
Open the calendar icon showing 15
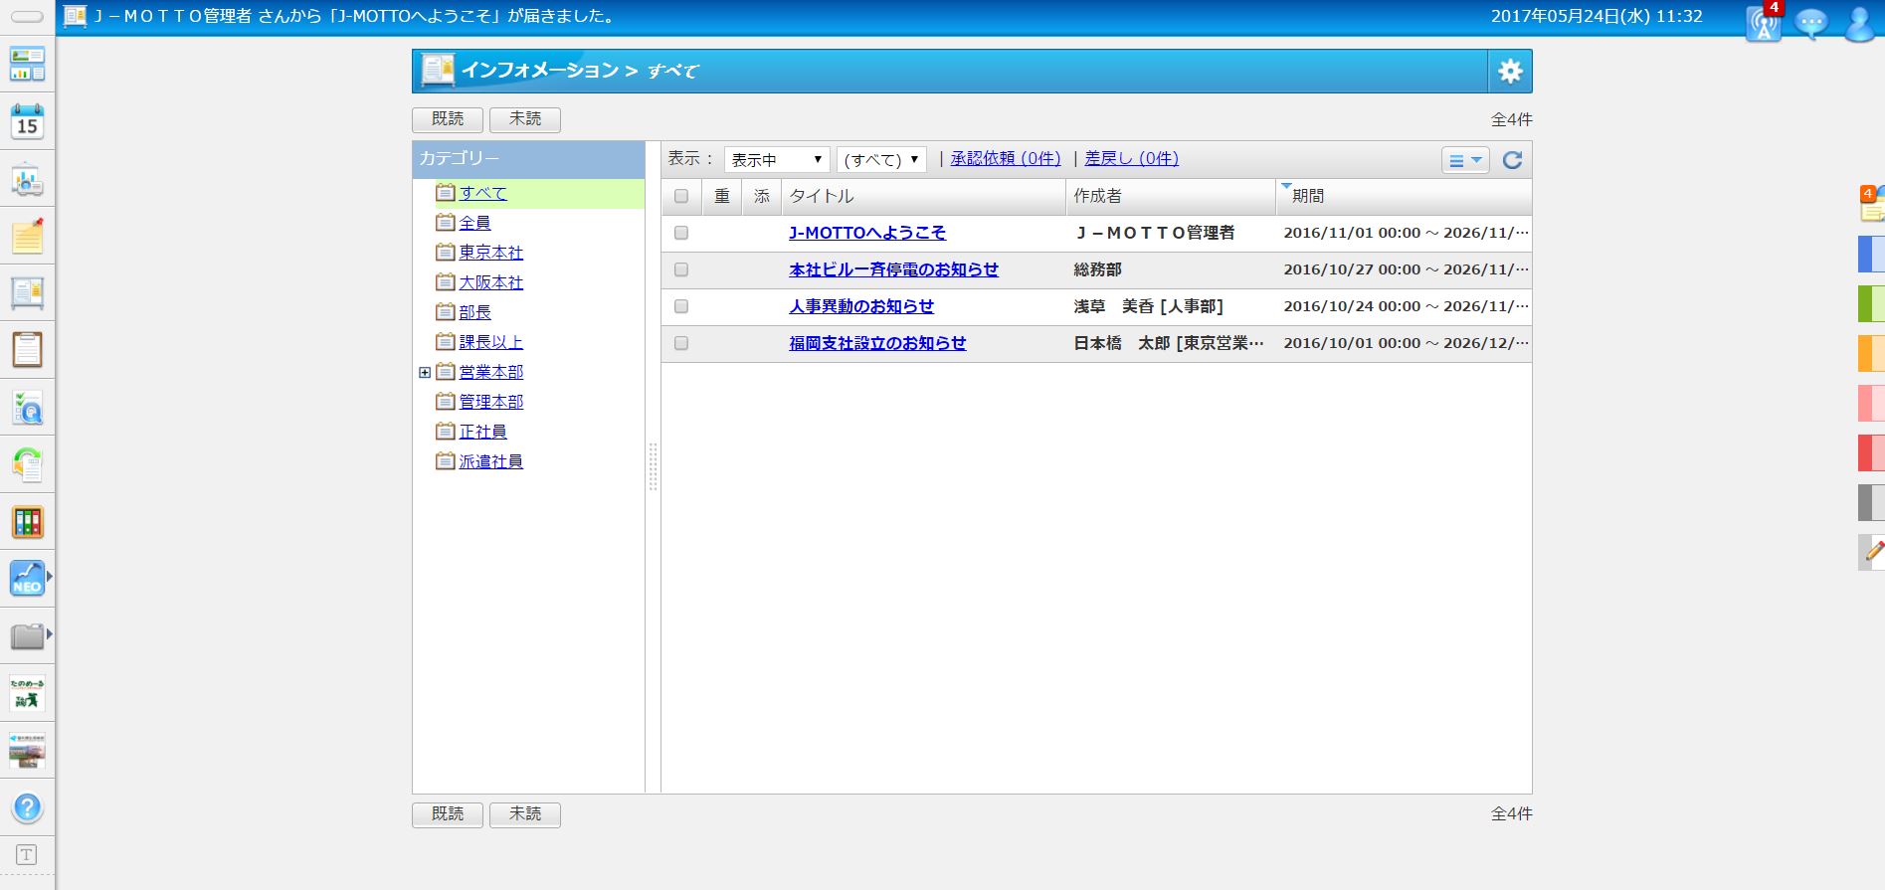(x=27, y=122)
